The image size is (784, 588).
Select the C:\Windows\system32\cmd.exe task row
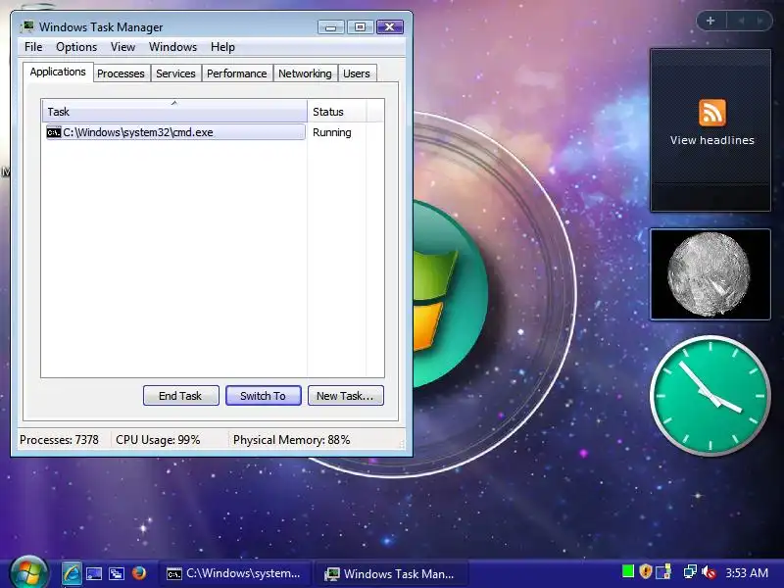(175, 132)
